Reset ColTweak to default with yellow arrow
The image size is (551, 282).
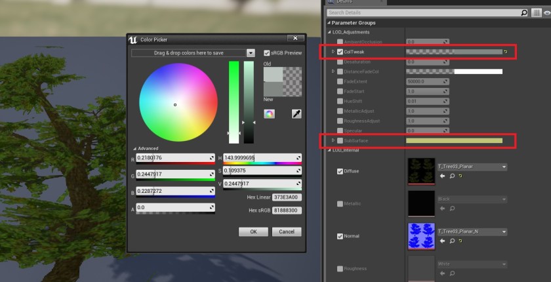[504, 51]
